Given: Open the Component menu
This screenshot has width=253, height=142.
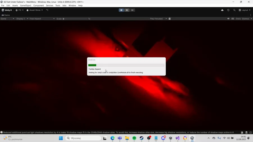Looking at the screenshot, I should coord(39,6).
